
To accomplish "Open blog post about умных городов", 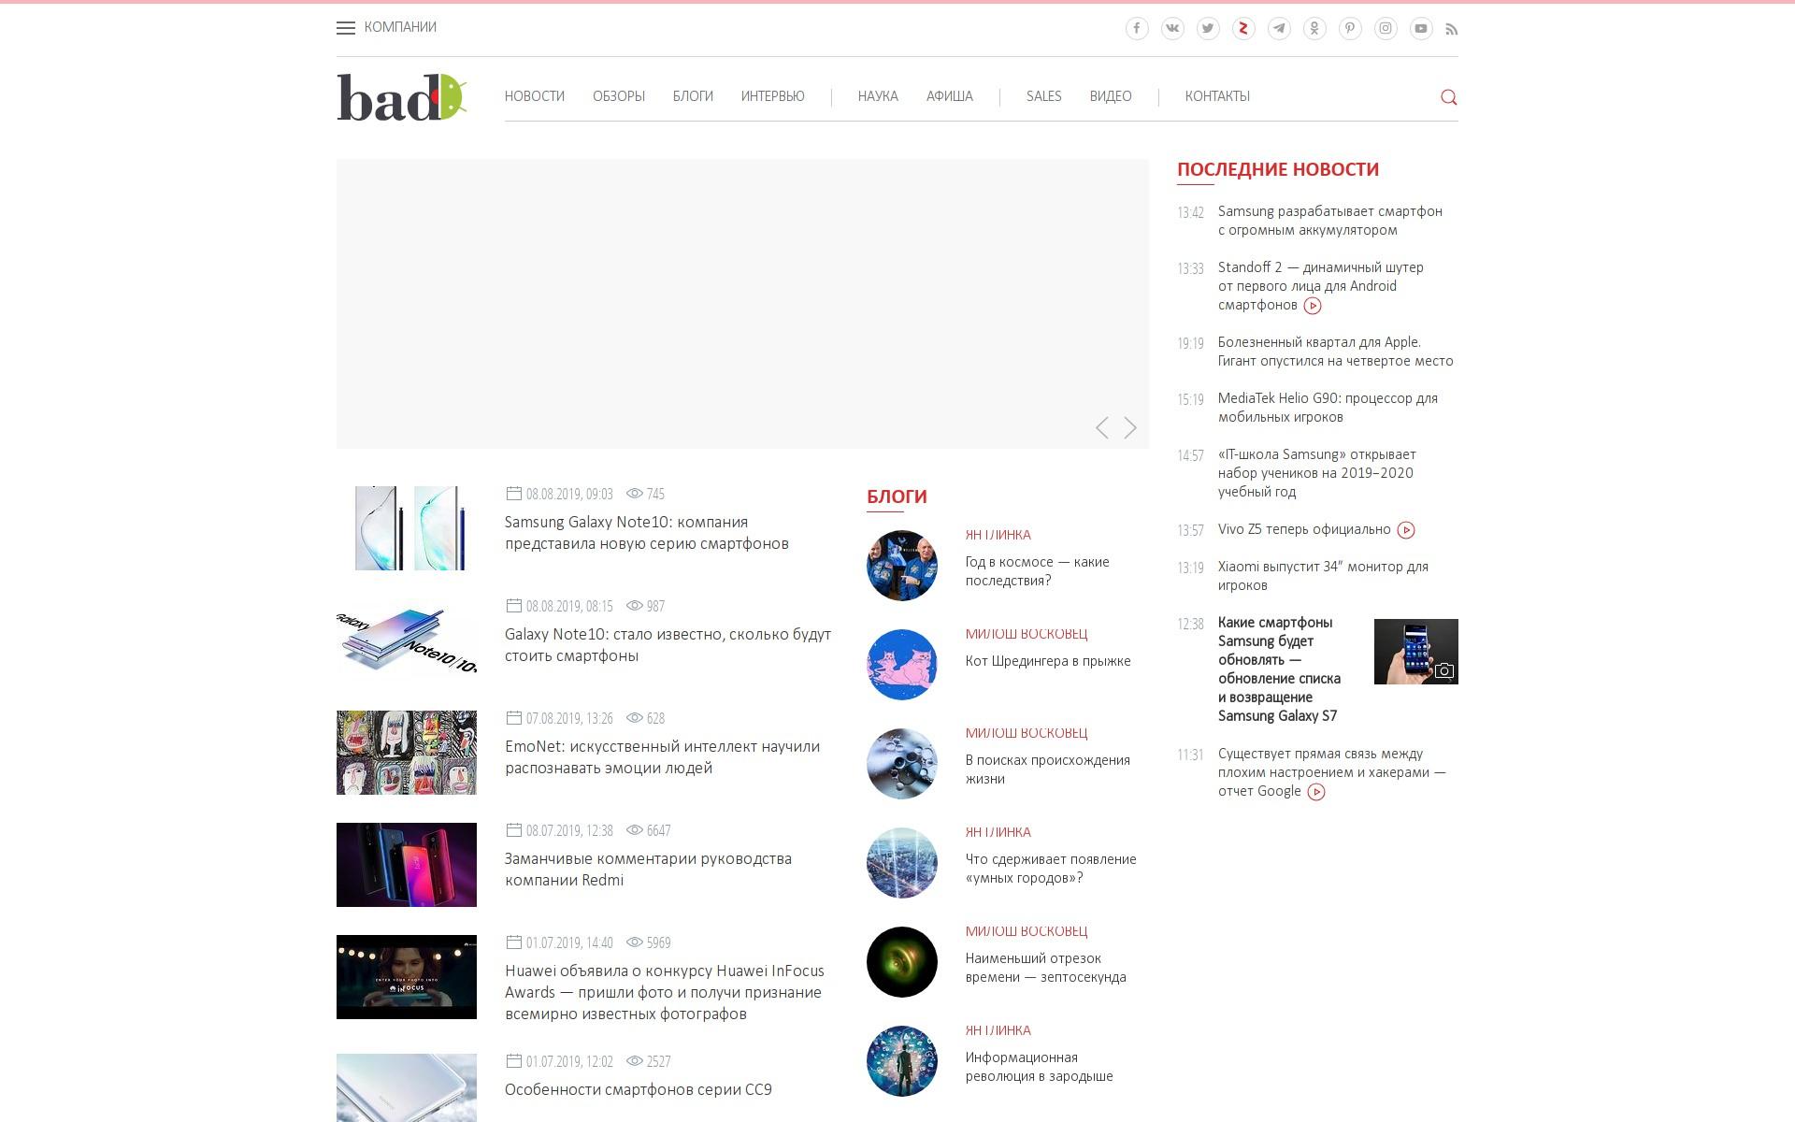I will 1051,869.
